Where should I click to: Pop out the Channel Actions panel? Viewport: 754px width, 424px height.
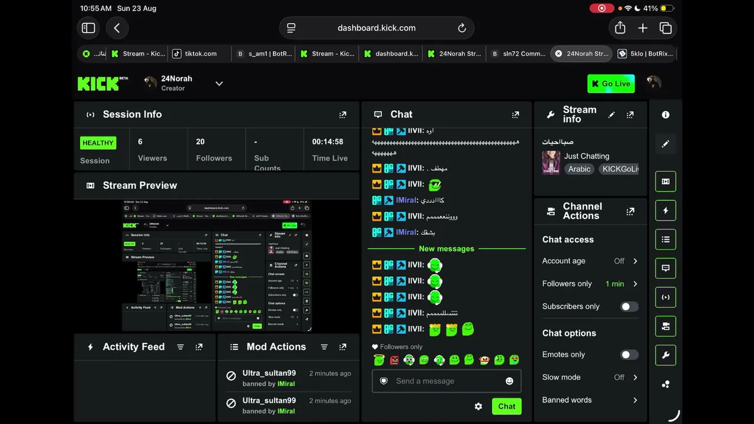point(630,211)
